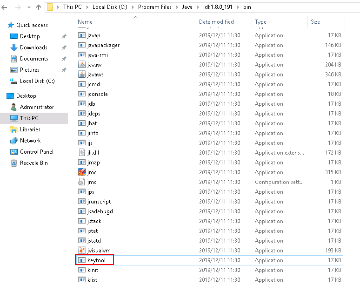Click the pin icon beside Downloads
The width and height of the screenshot is (360, 285).
(64, 47)
